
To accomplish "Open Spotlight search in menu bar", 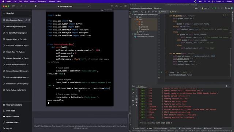I will tap(209, 1).
